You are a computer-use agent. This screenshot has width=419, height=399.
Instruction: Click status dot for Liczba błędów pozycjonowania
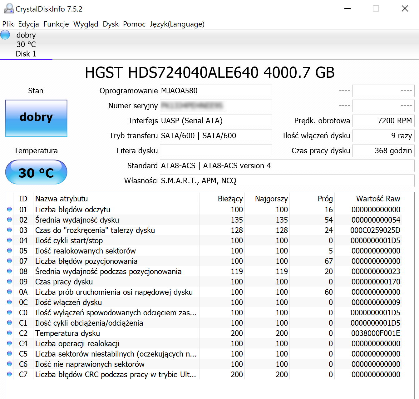click(9, 261)
